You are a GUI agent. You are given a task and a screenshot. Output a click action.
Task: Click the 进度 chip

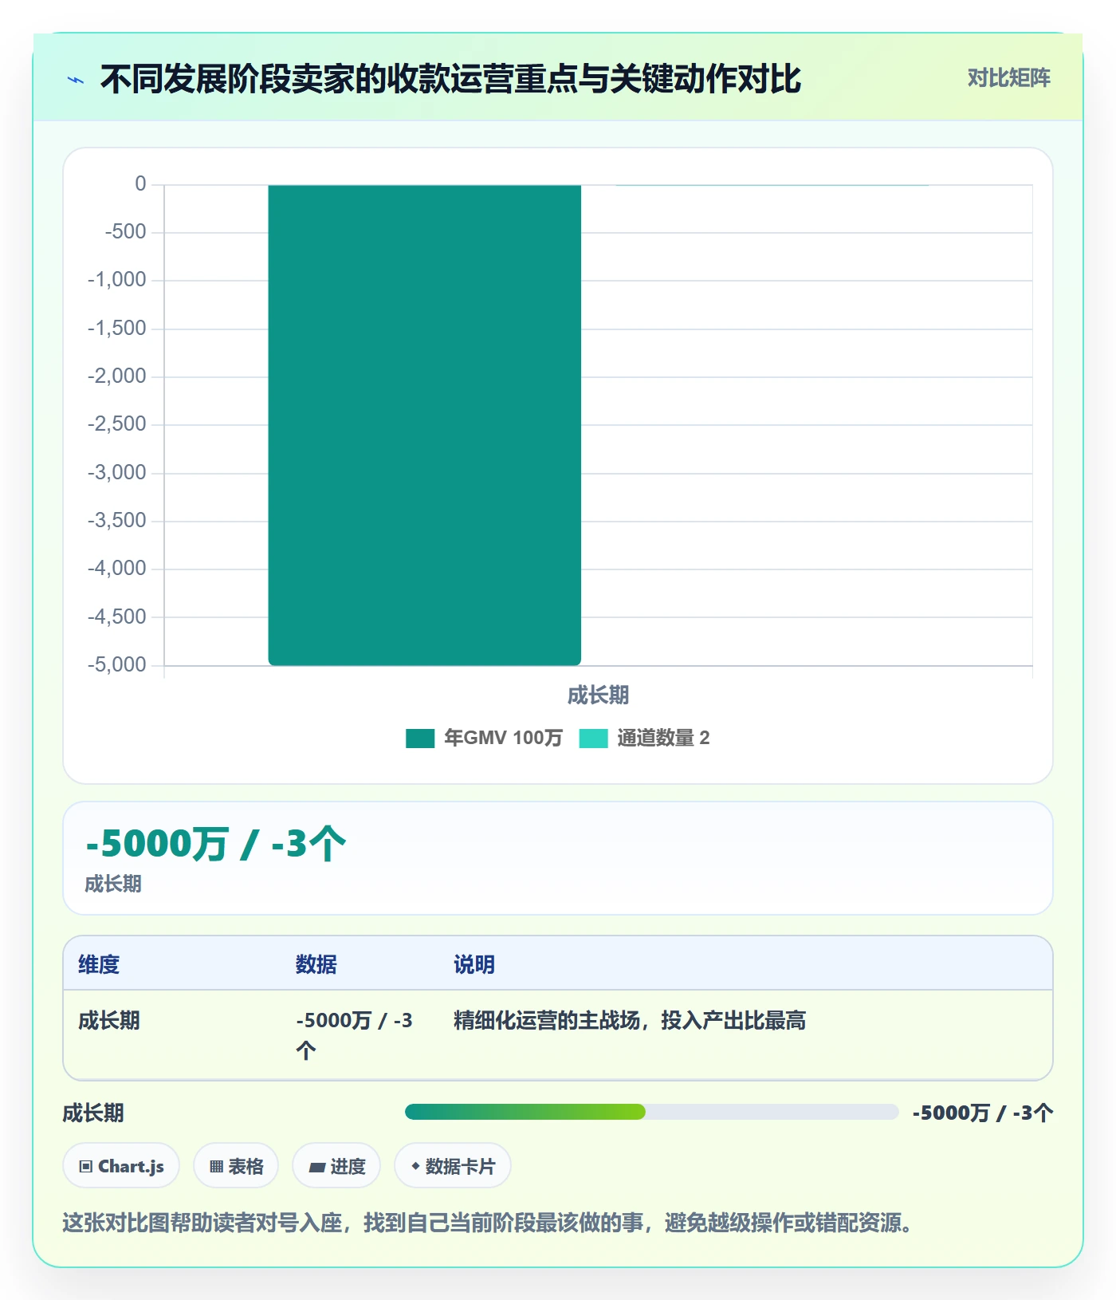[x=336, y=1166]
